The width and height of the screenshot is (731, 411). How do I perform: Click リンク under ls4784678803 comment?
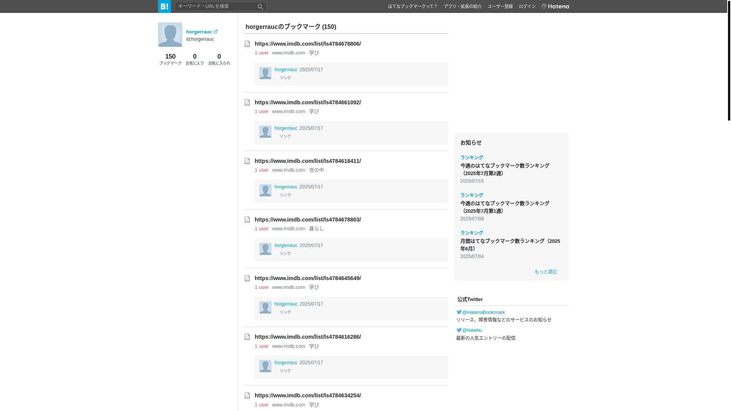tap(285, 253)
